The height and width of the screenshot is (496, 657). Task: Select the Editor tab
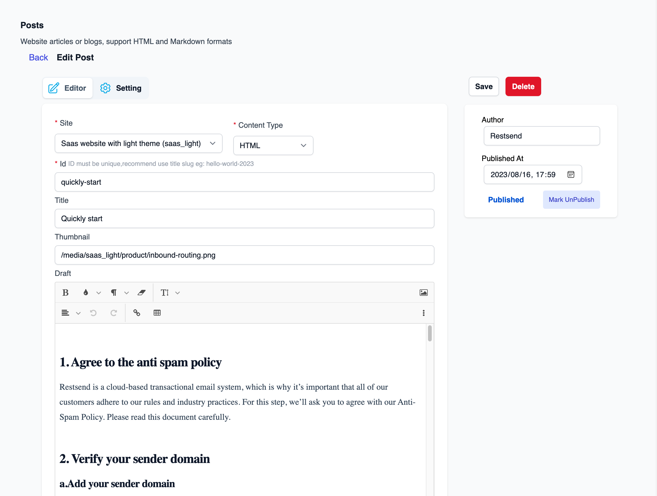coord(67,88)
